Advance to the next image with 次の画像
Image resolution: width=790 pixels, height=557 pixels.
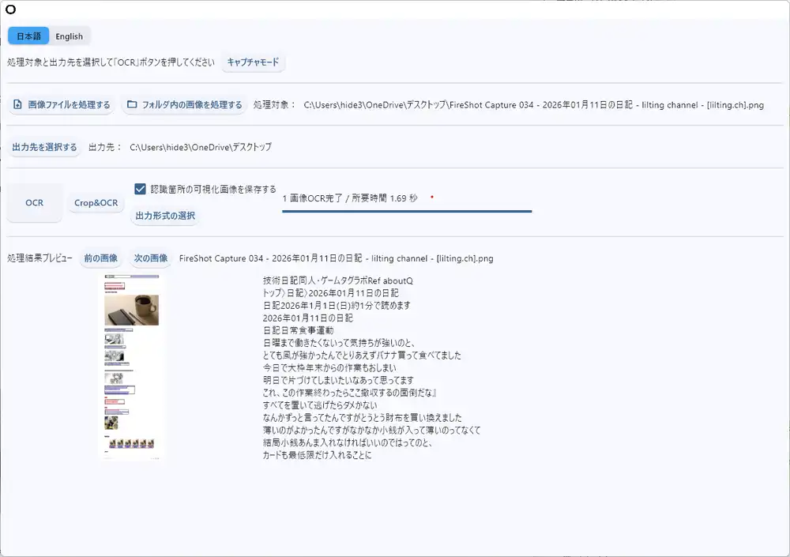[x=151, y=258]
